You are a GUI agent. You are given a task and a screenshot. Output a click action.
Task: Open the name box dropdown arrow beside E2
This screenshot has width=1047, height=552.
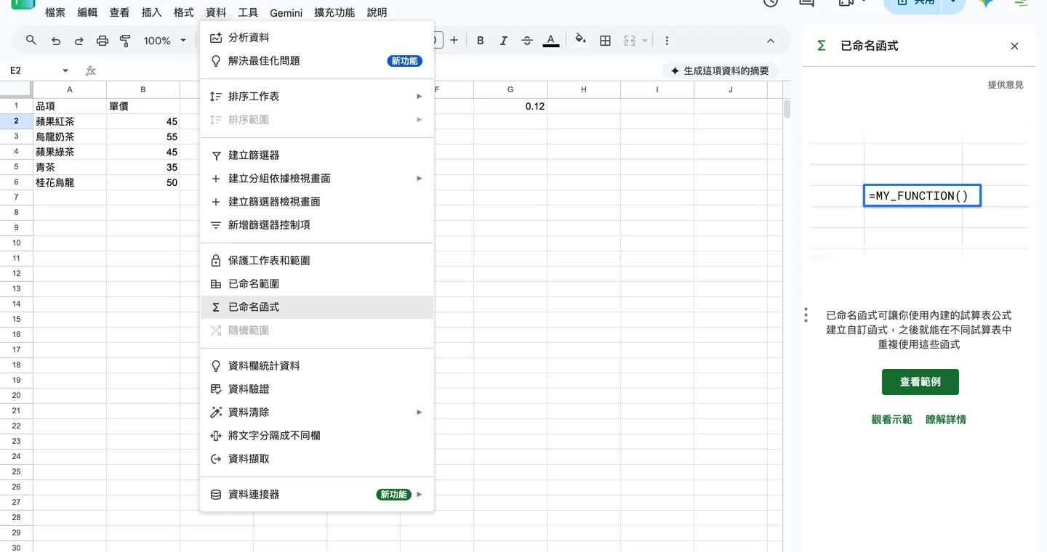click(x=65, y=70)
